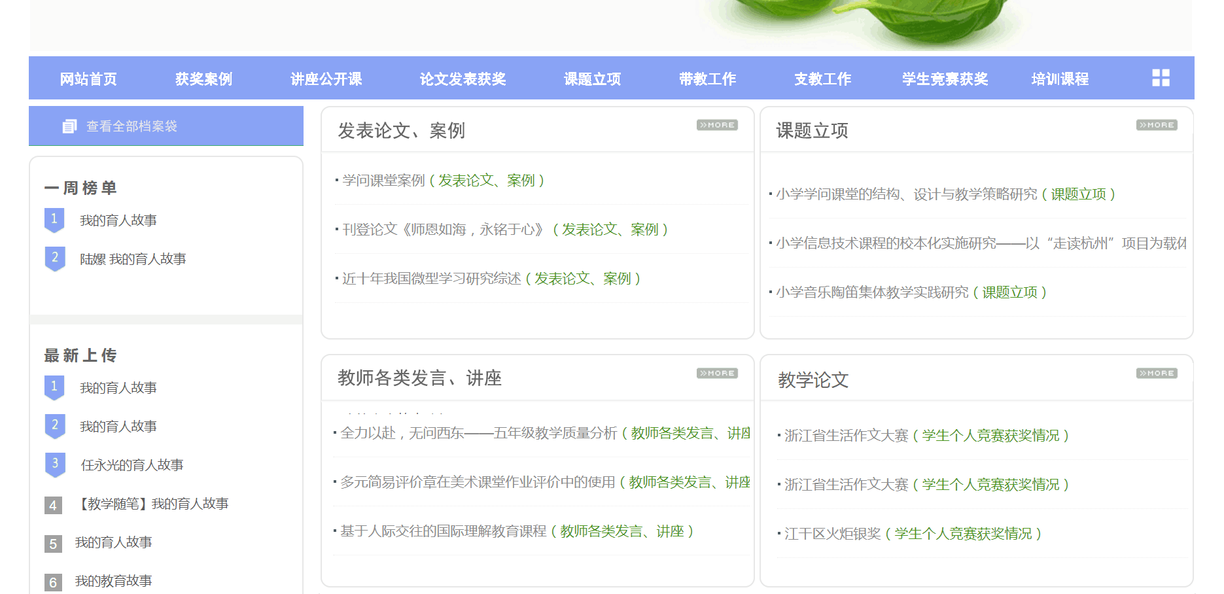Expand 课题立项 section via MORE button
Viewport: 1224px width, 594px height.
click(x=1157, y=125)
